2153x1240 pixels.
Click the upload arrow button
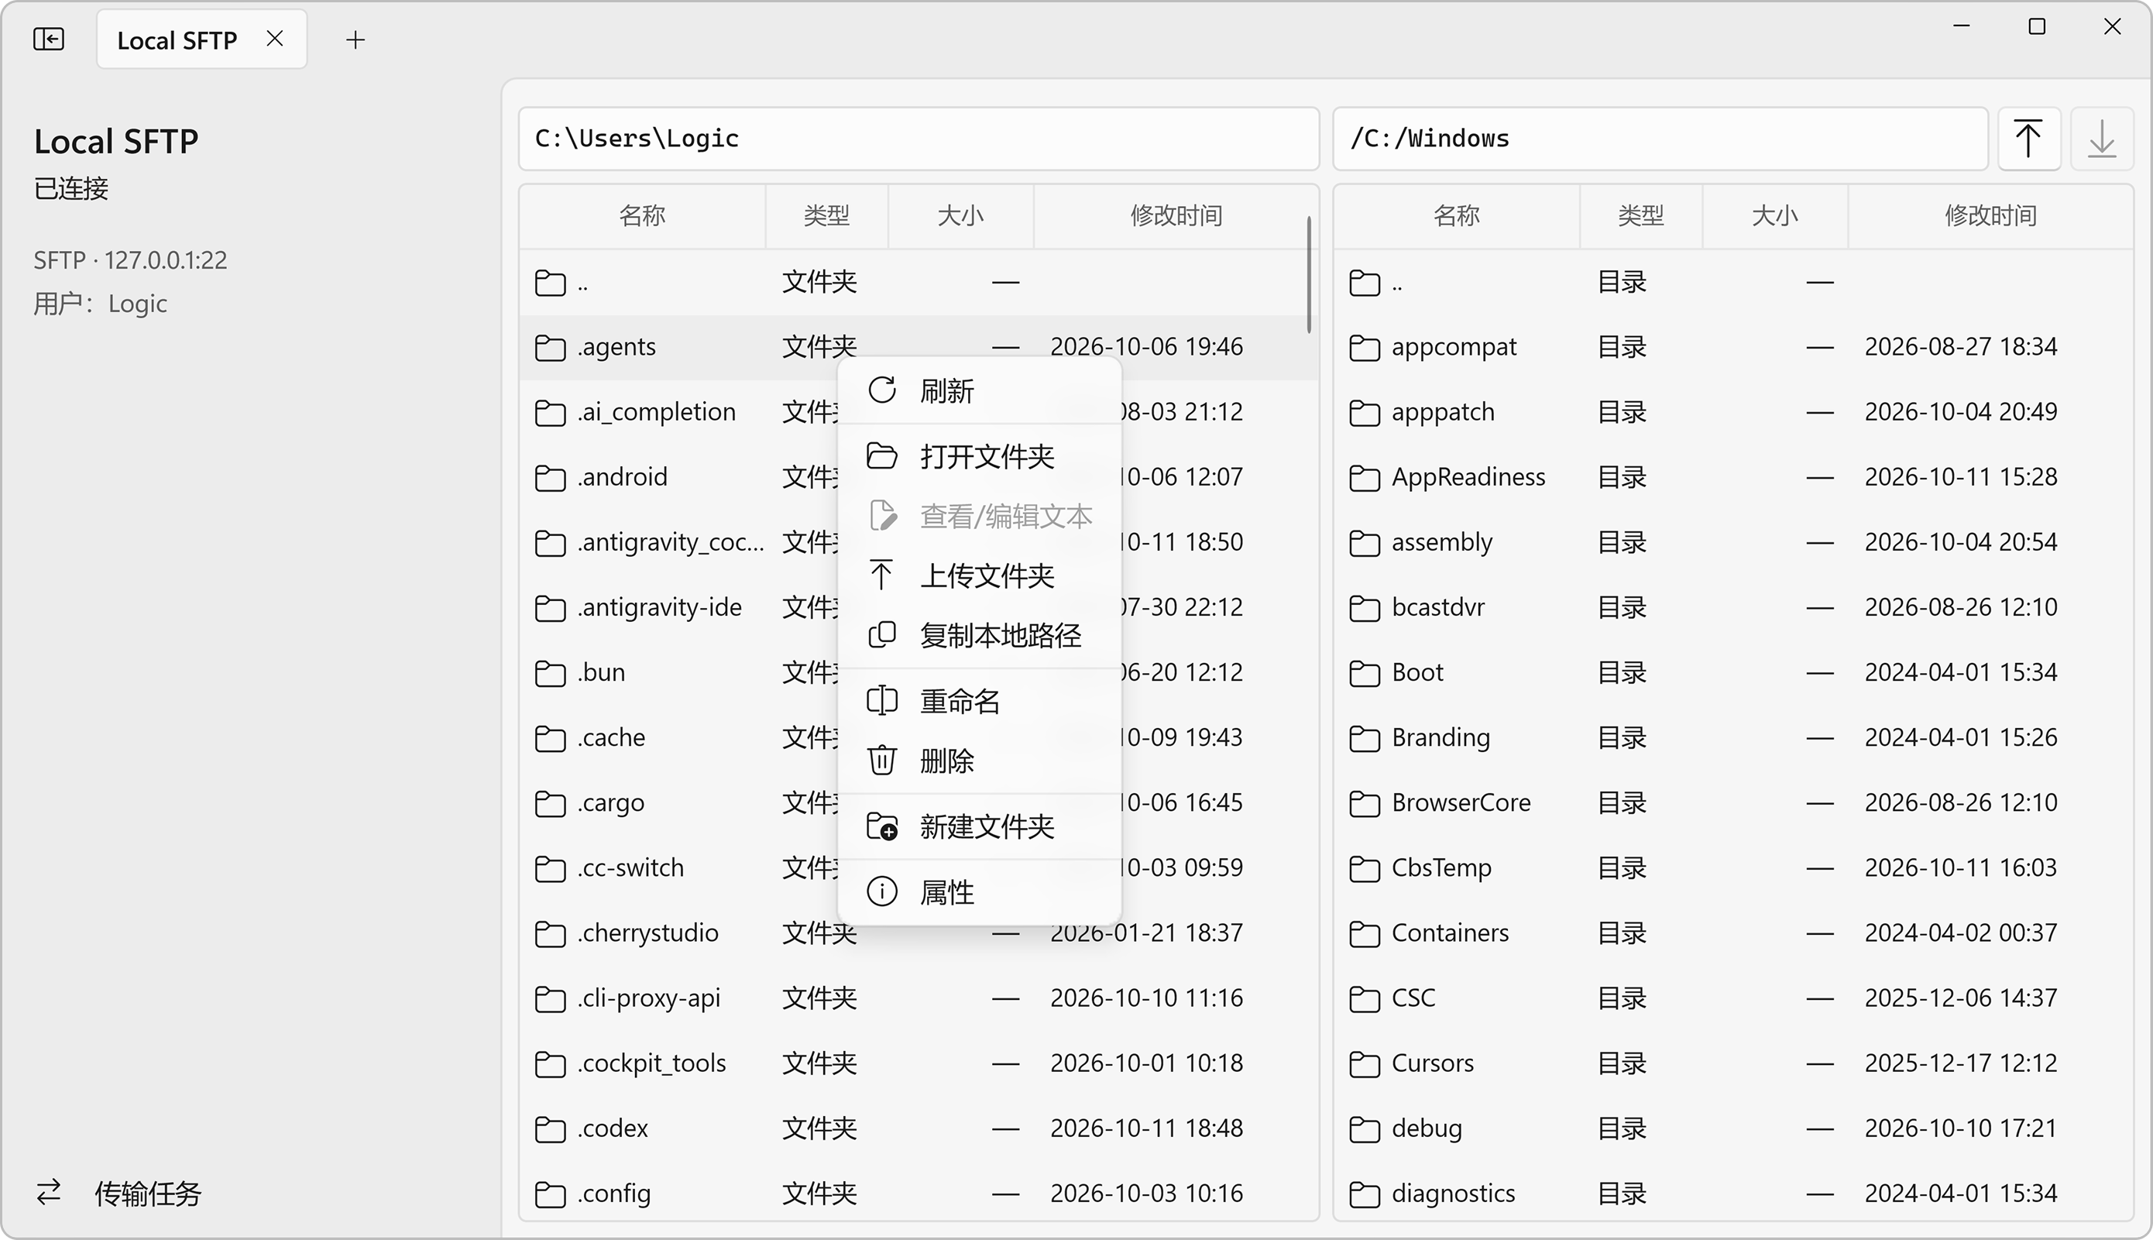pos(2029,139)
